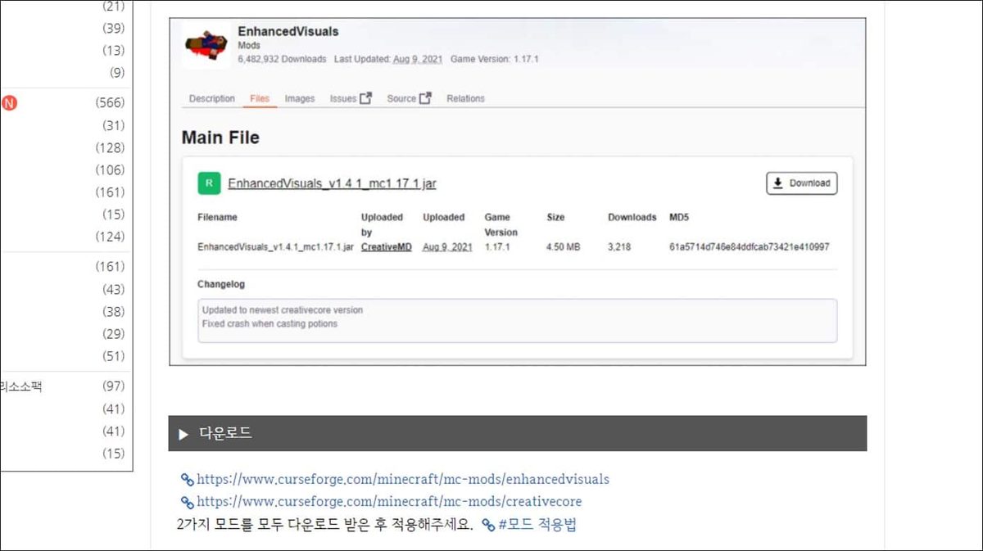Image resolution: width=983 pixels, height=551 pixels.
Task: Click the 4.50 MB size value
Action: tap(564, 246)
